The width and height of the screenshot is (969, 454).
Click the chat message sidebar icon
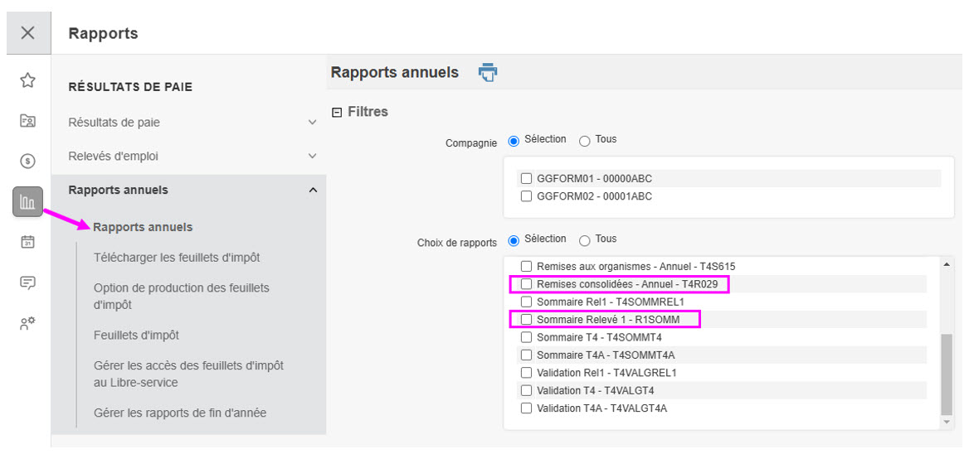tap(27, 283)
